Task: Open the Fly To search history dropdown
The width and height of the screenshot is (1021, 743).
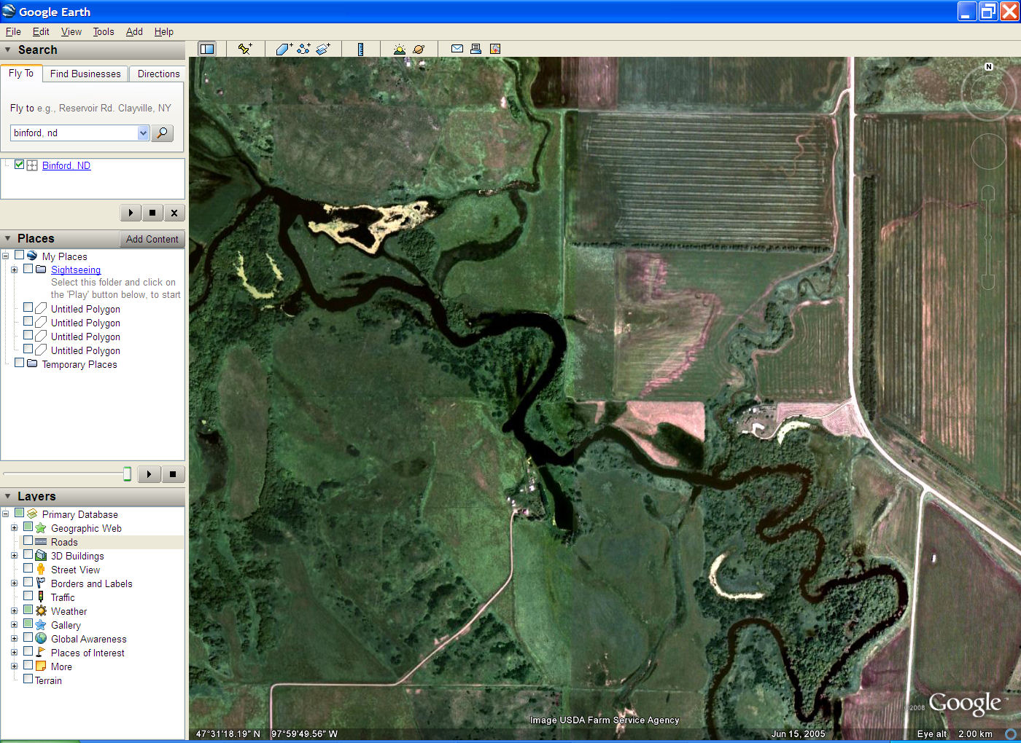Action: [x=143, y=133]
